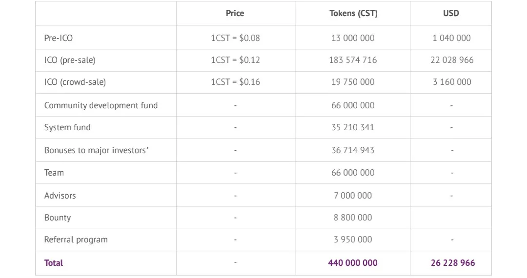Click the purple Total label
This screenshot has height=278, width=527.
[54, 263]
